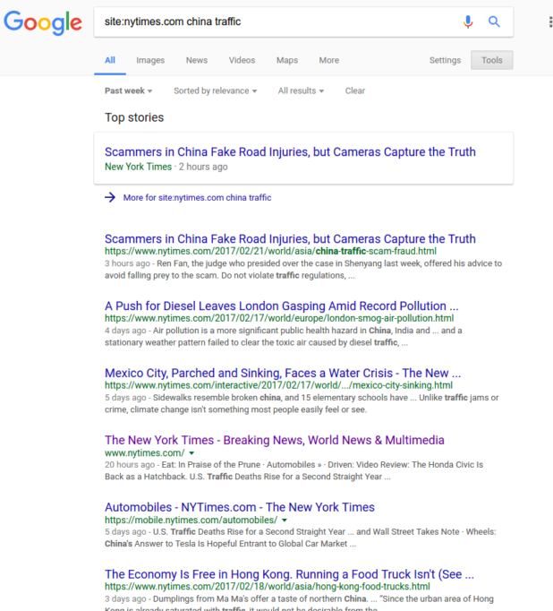Open search Settings
This screenshot has width=553, height=611.
click(445, 60)
